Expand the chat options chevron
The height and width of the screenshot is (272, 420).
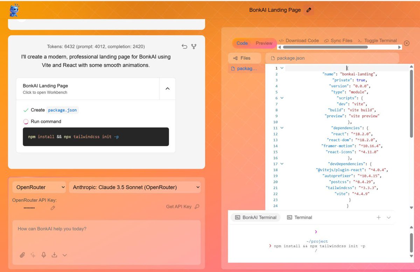coord(65,255)
